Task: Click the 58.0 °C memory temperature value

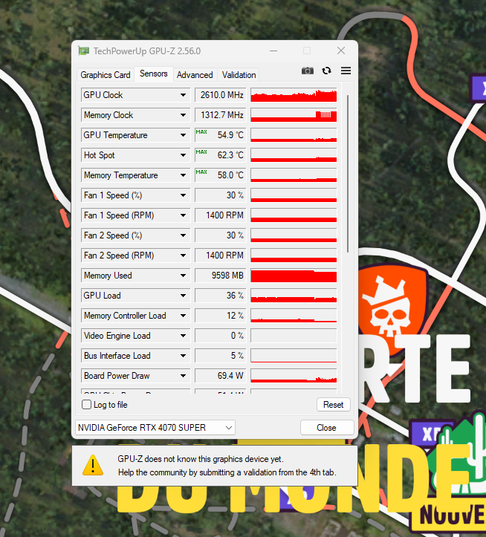Action: [221, 175]
